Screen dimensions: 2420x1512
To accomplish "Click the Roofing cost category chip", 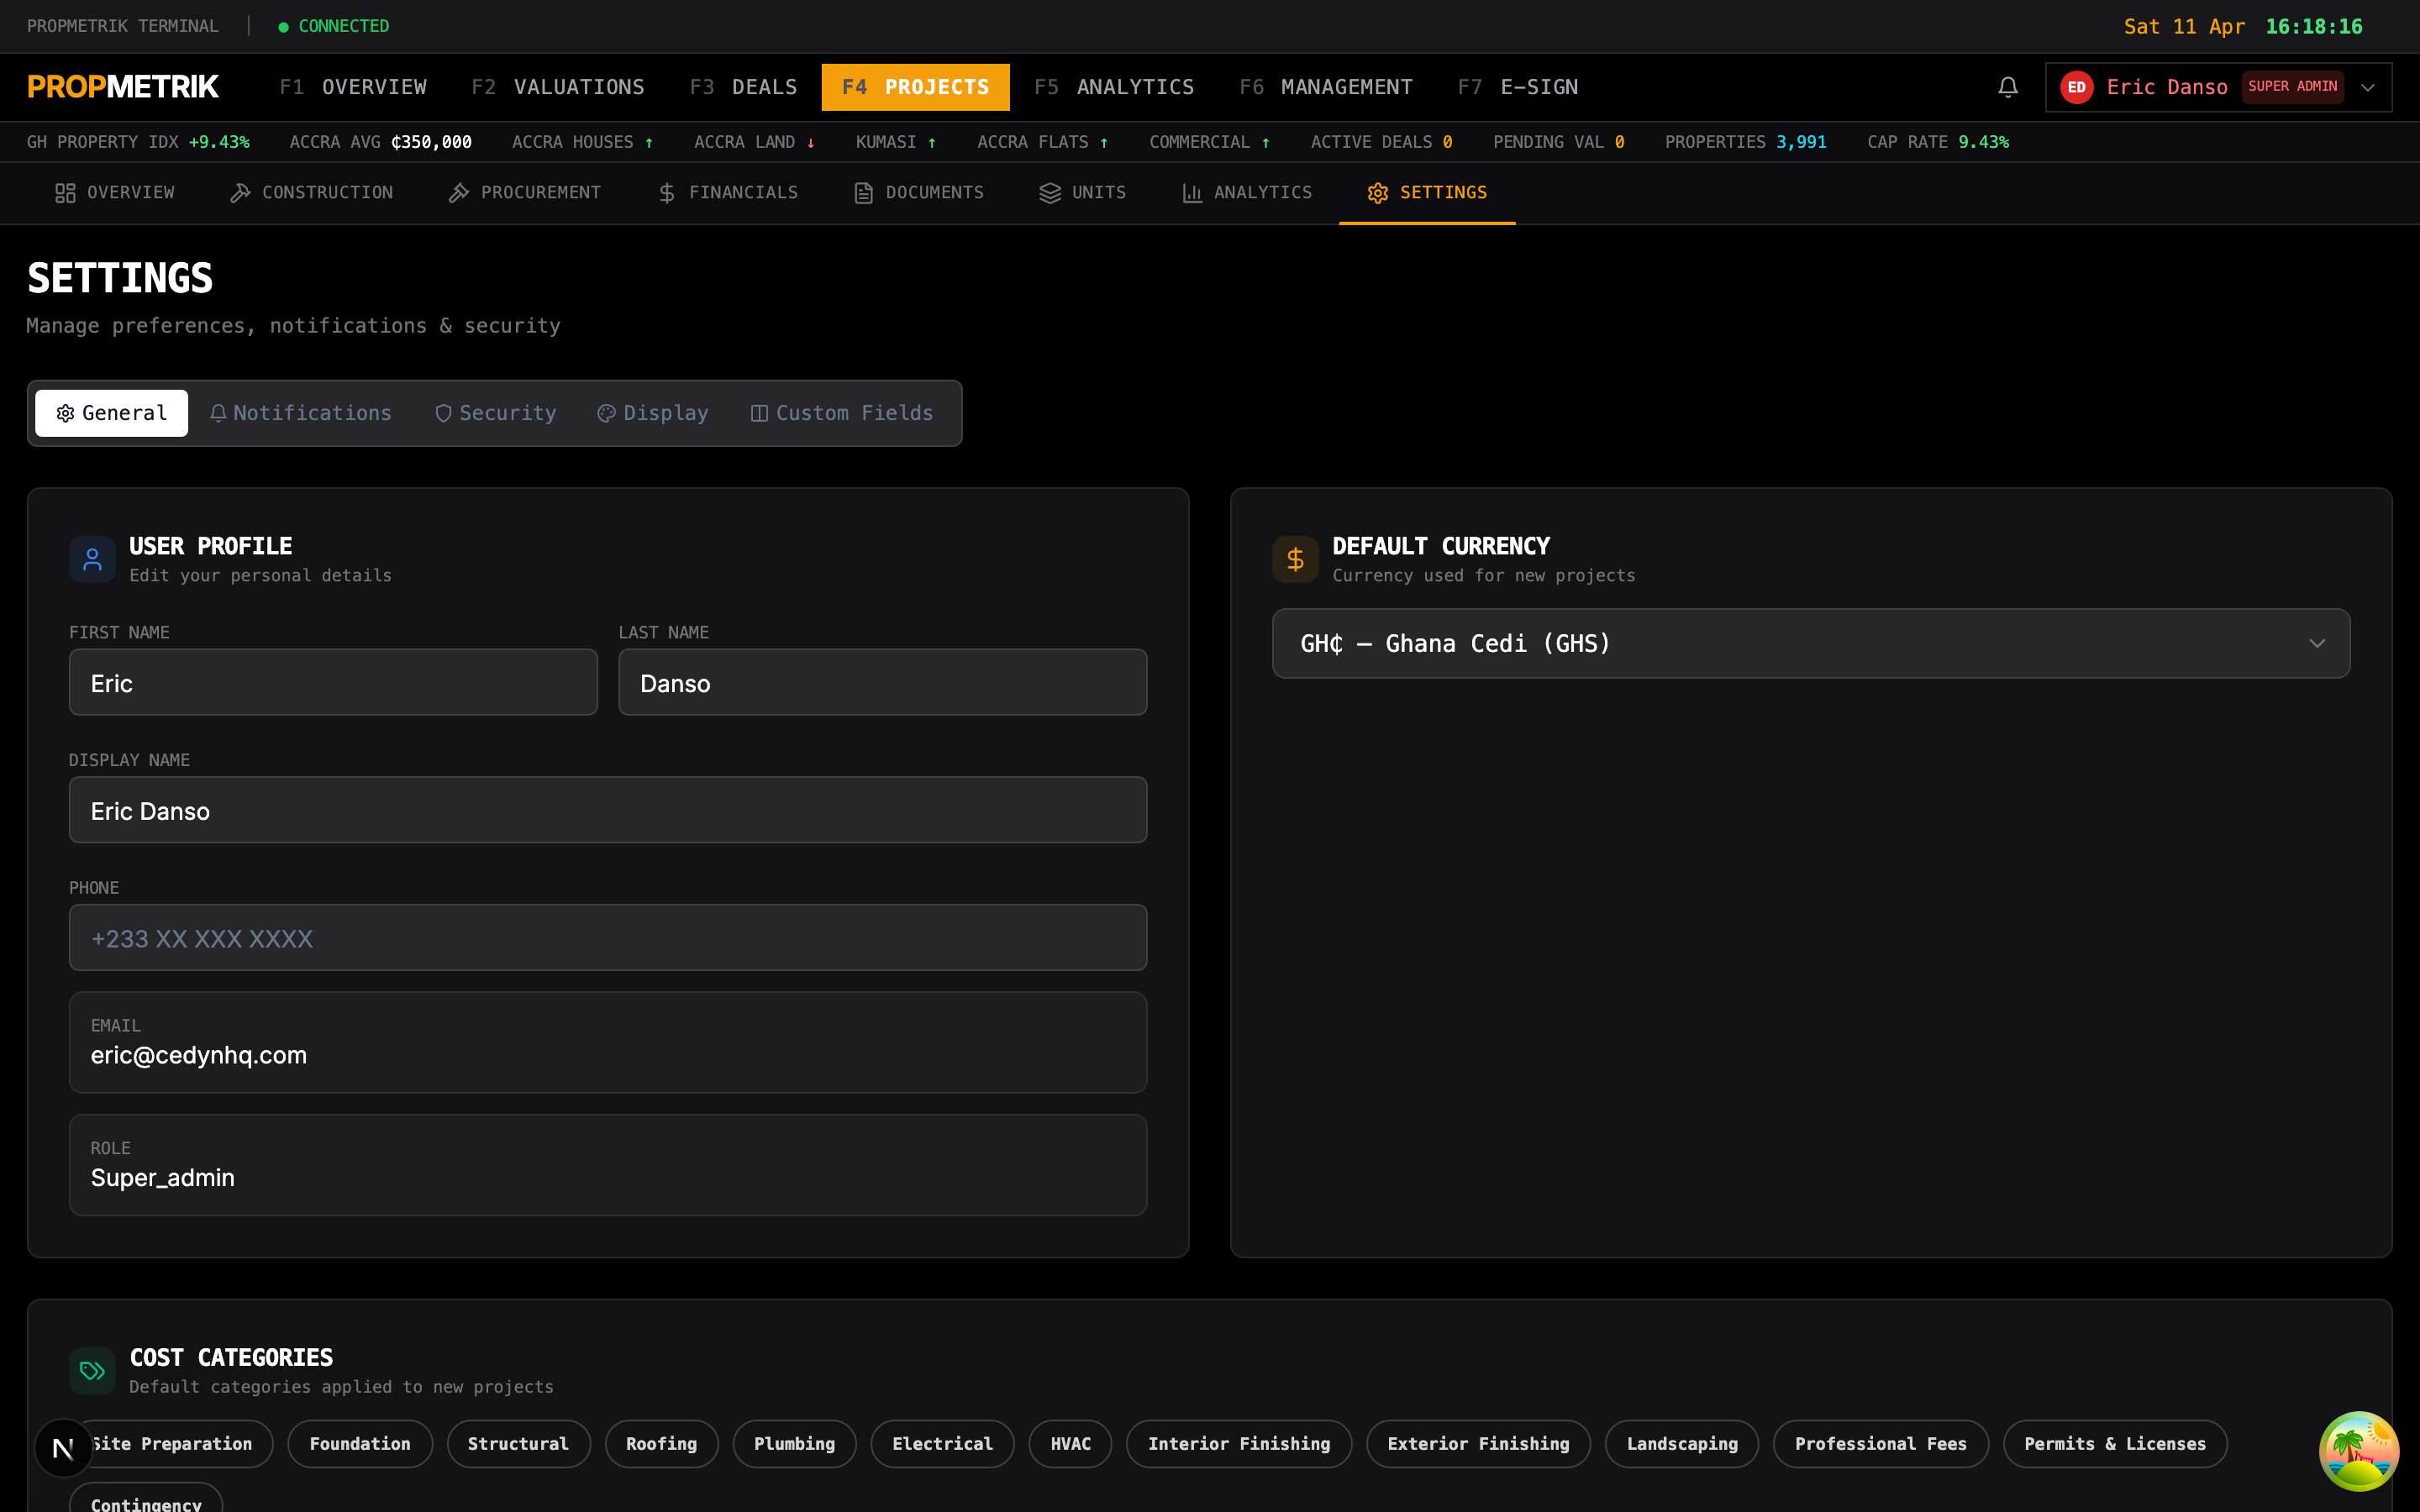I will pos(661,1444).
